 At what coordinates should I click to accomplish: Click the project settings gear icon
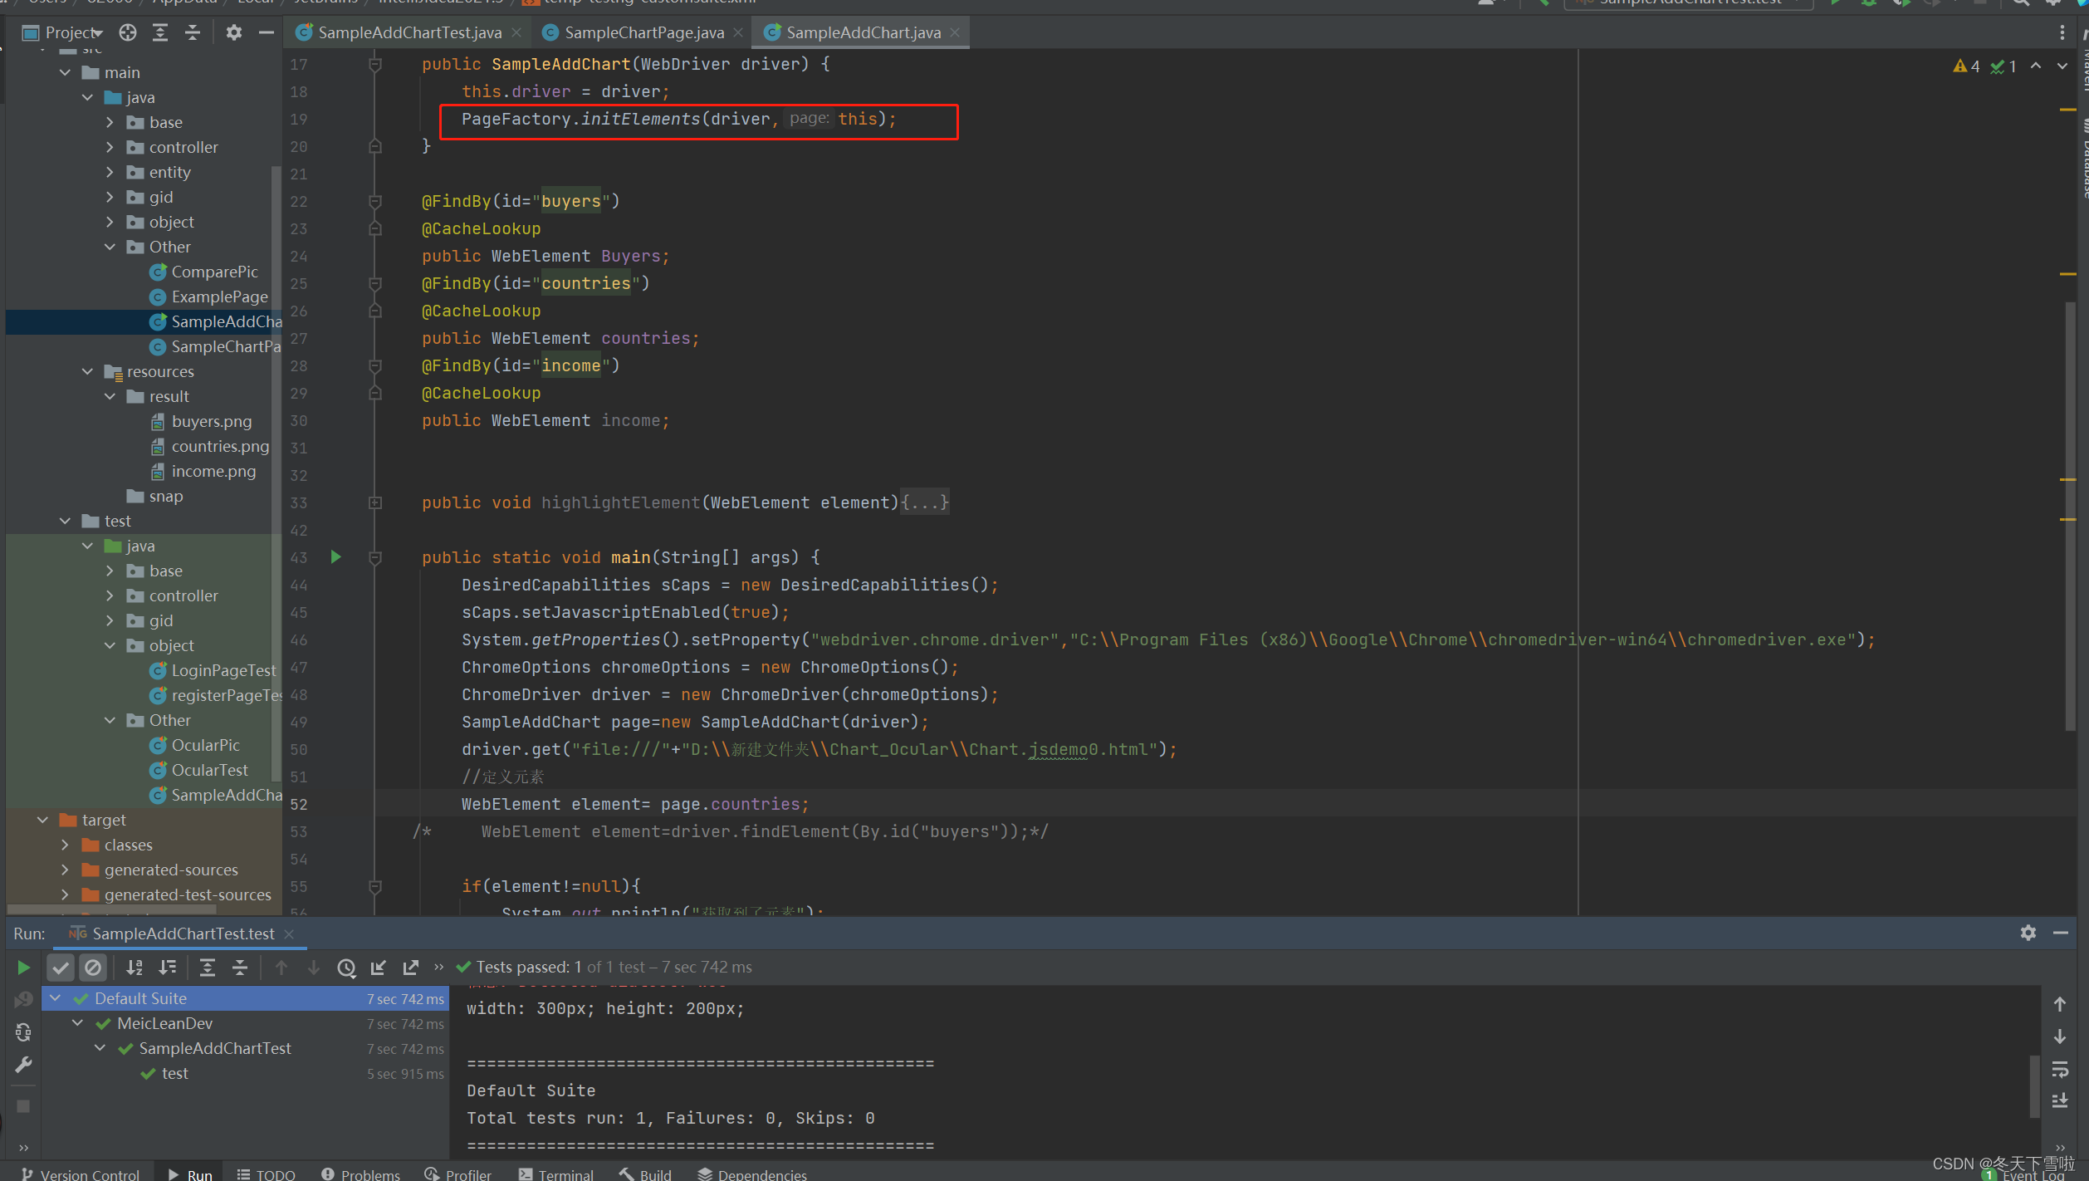point(231,36)
